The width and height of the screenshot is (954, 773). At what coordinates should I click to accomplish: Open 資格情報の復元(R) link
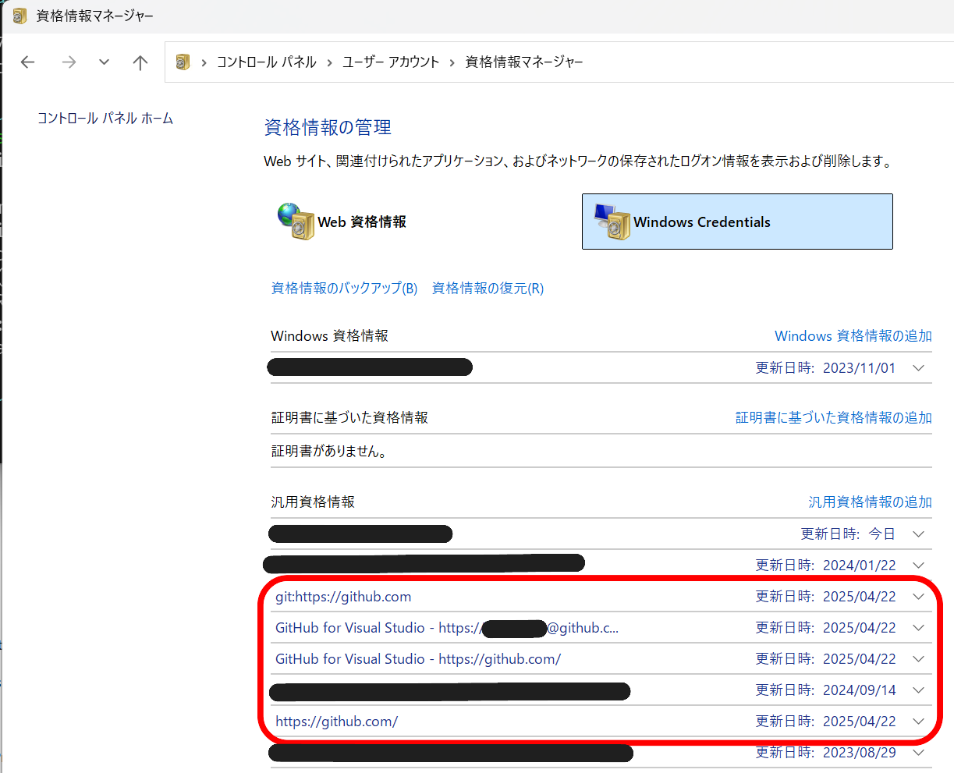pyautogui.click(x=488, y=289)
